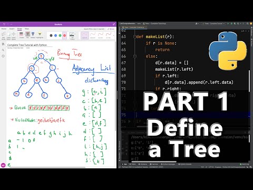253x190 pixels.
Task: Collapse the makeList function fold marker at line 63
Action: coord(135,37)
